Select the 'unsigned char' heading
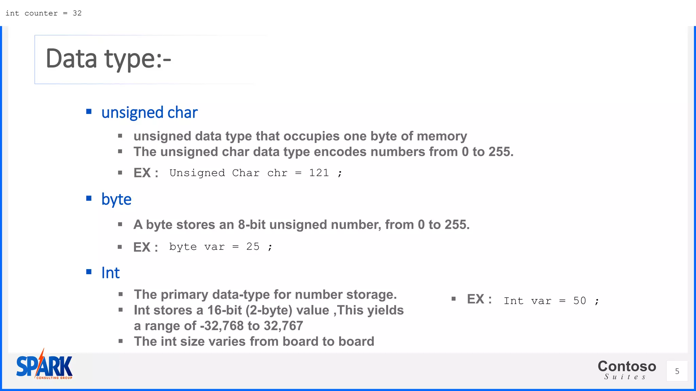696x391 pixels. (150, 112)
